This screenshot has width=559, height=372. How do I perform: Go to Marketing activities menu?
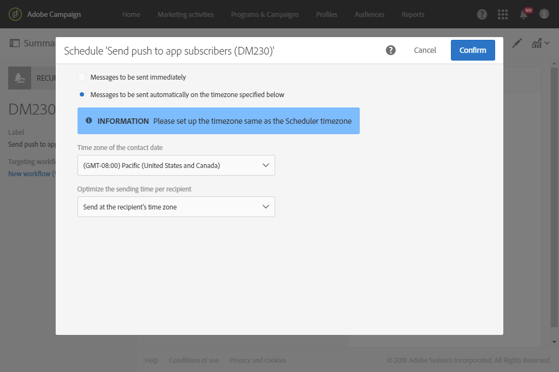(186, 15)
